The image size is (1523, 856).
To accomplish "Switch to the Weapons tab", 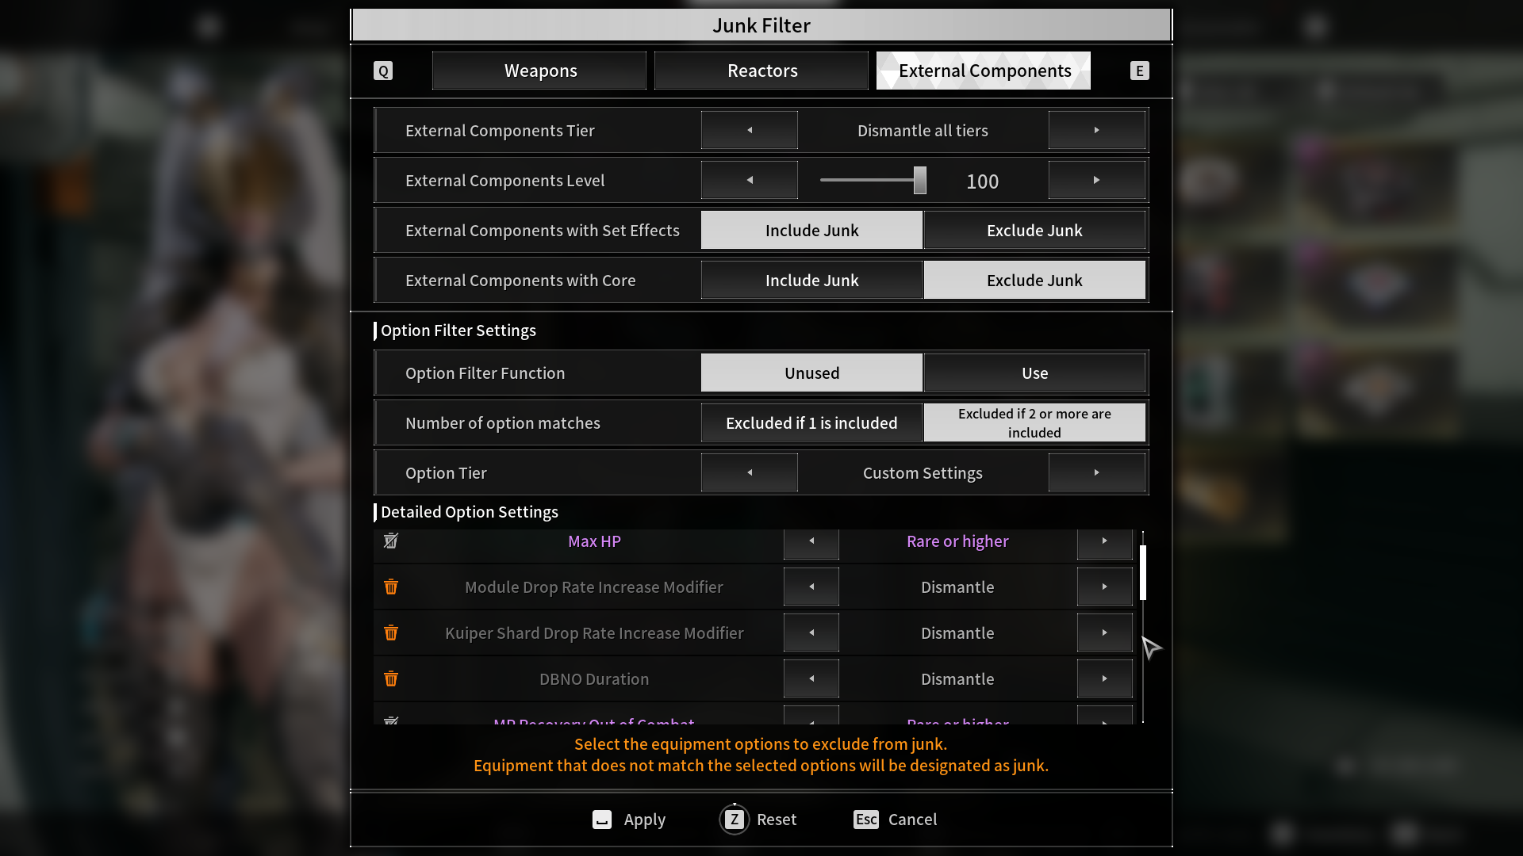I will (x=540, y=71).
